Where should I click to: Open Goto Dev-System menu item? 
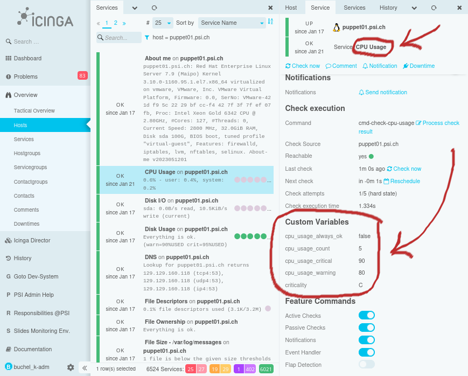tap(36, 276)
